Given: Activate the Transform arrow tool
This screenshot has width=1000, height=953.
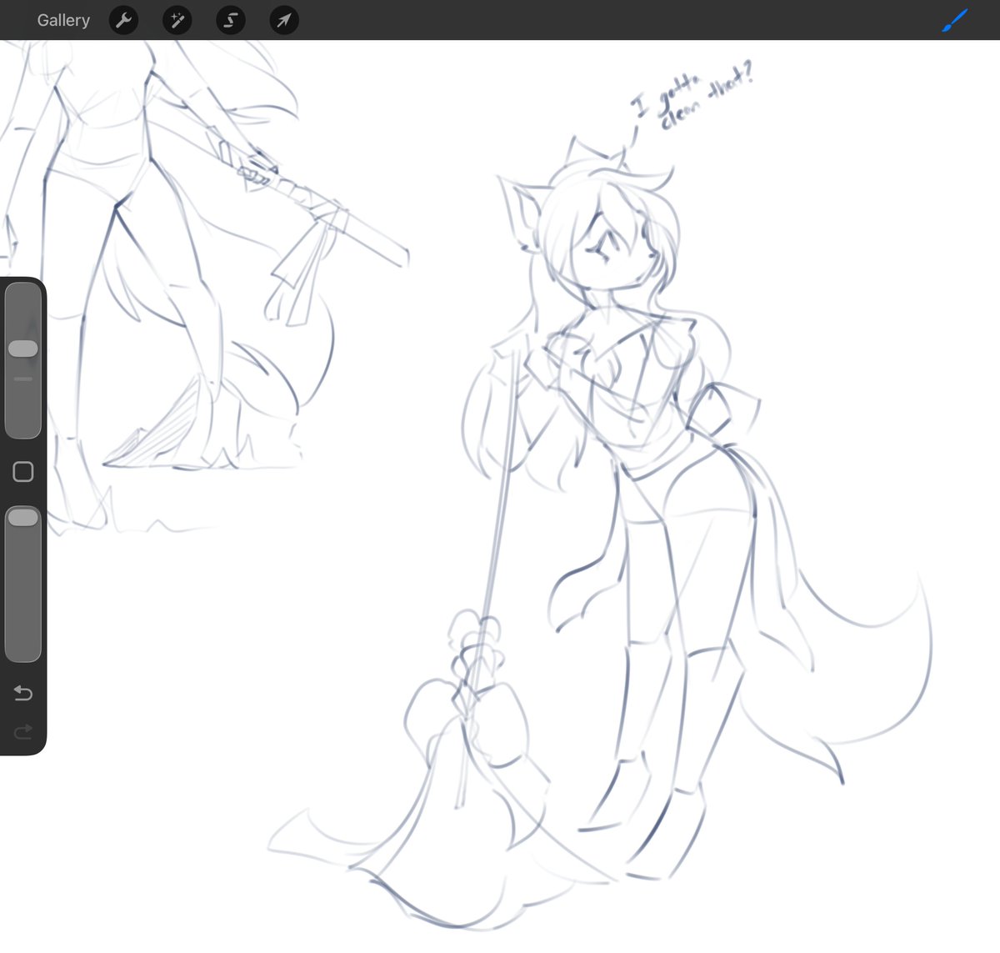Looking at the screenshot, I should coord(283,20).
